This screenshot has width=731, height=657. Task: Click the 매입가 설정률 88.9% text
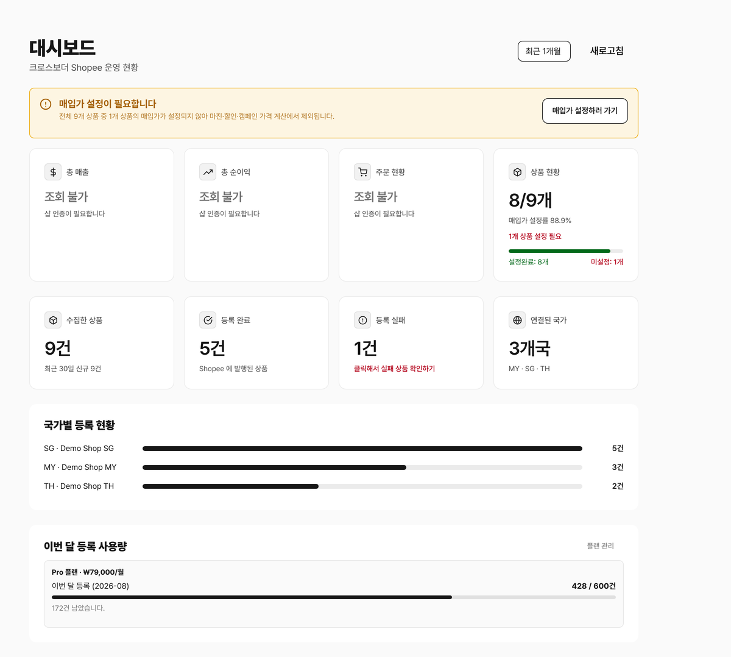[540, 221]
